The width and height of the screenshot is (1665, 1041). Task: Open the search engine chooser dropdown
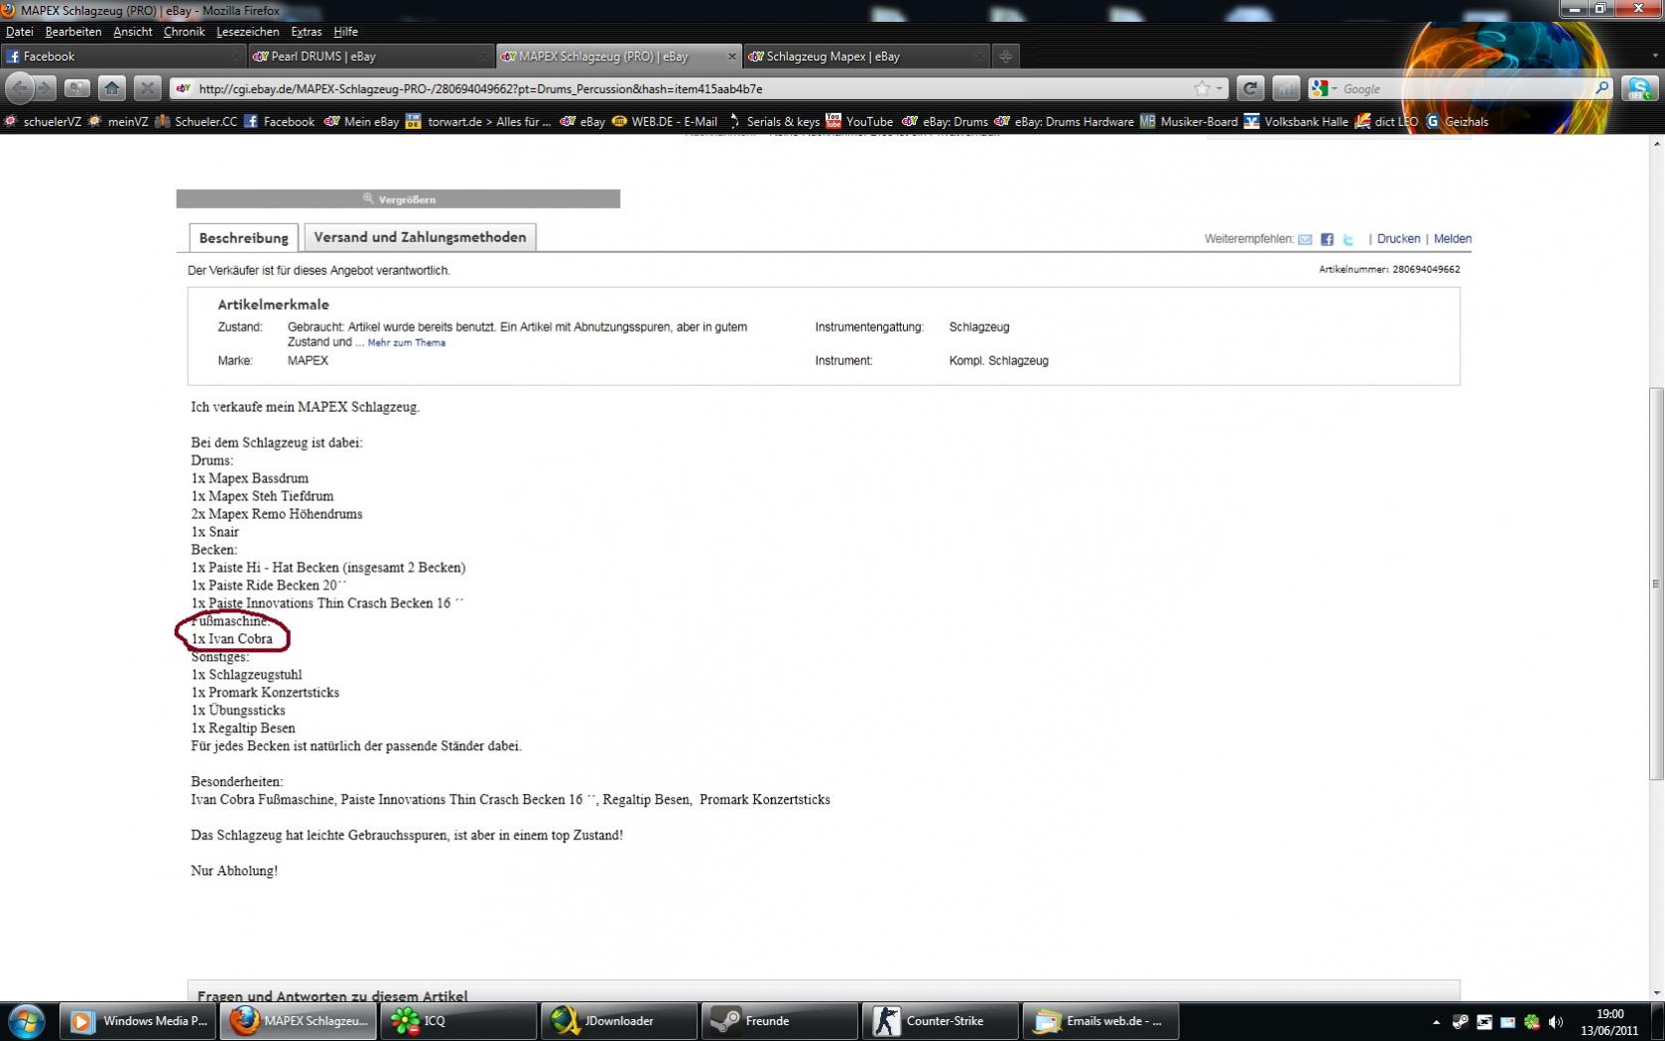(1324, 88)
